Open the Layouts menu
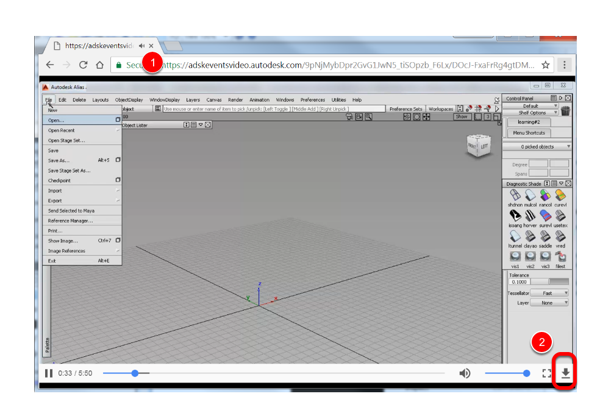 (100, 100)
